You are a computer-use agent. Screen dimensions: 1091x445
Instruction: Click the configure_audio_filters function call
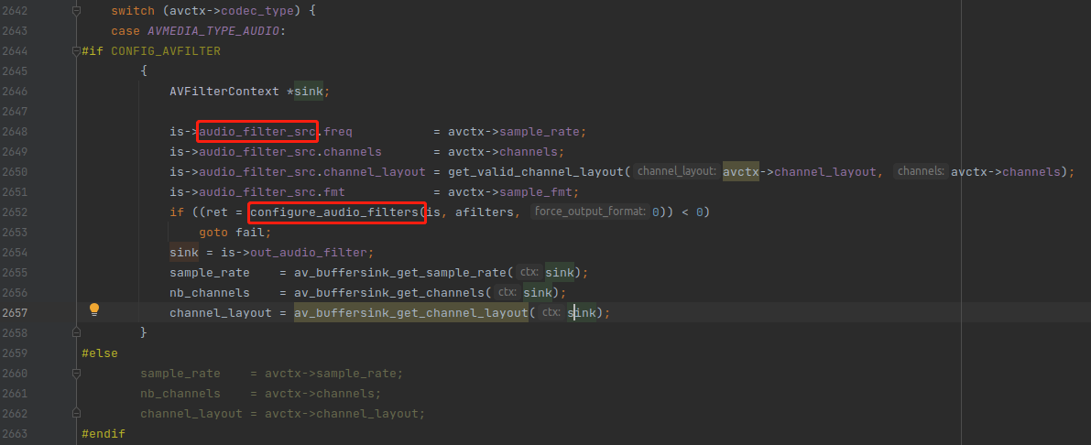[x=336, y=212]
